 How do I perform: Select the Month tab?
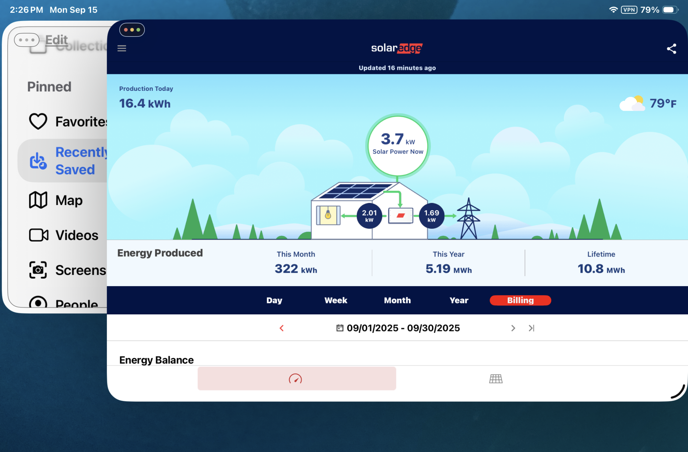point(397,300)
